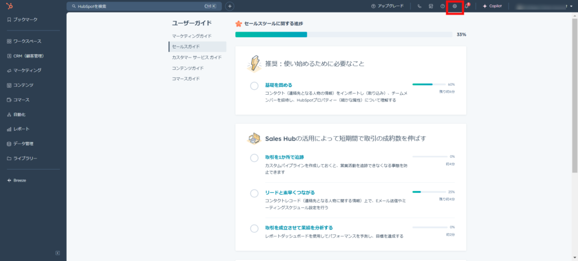Image resolution: width=578 pixels, height=261 pixels.
Task: Open データ管理 in the sidebar
Action: [x=20, y=144]
